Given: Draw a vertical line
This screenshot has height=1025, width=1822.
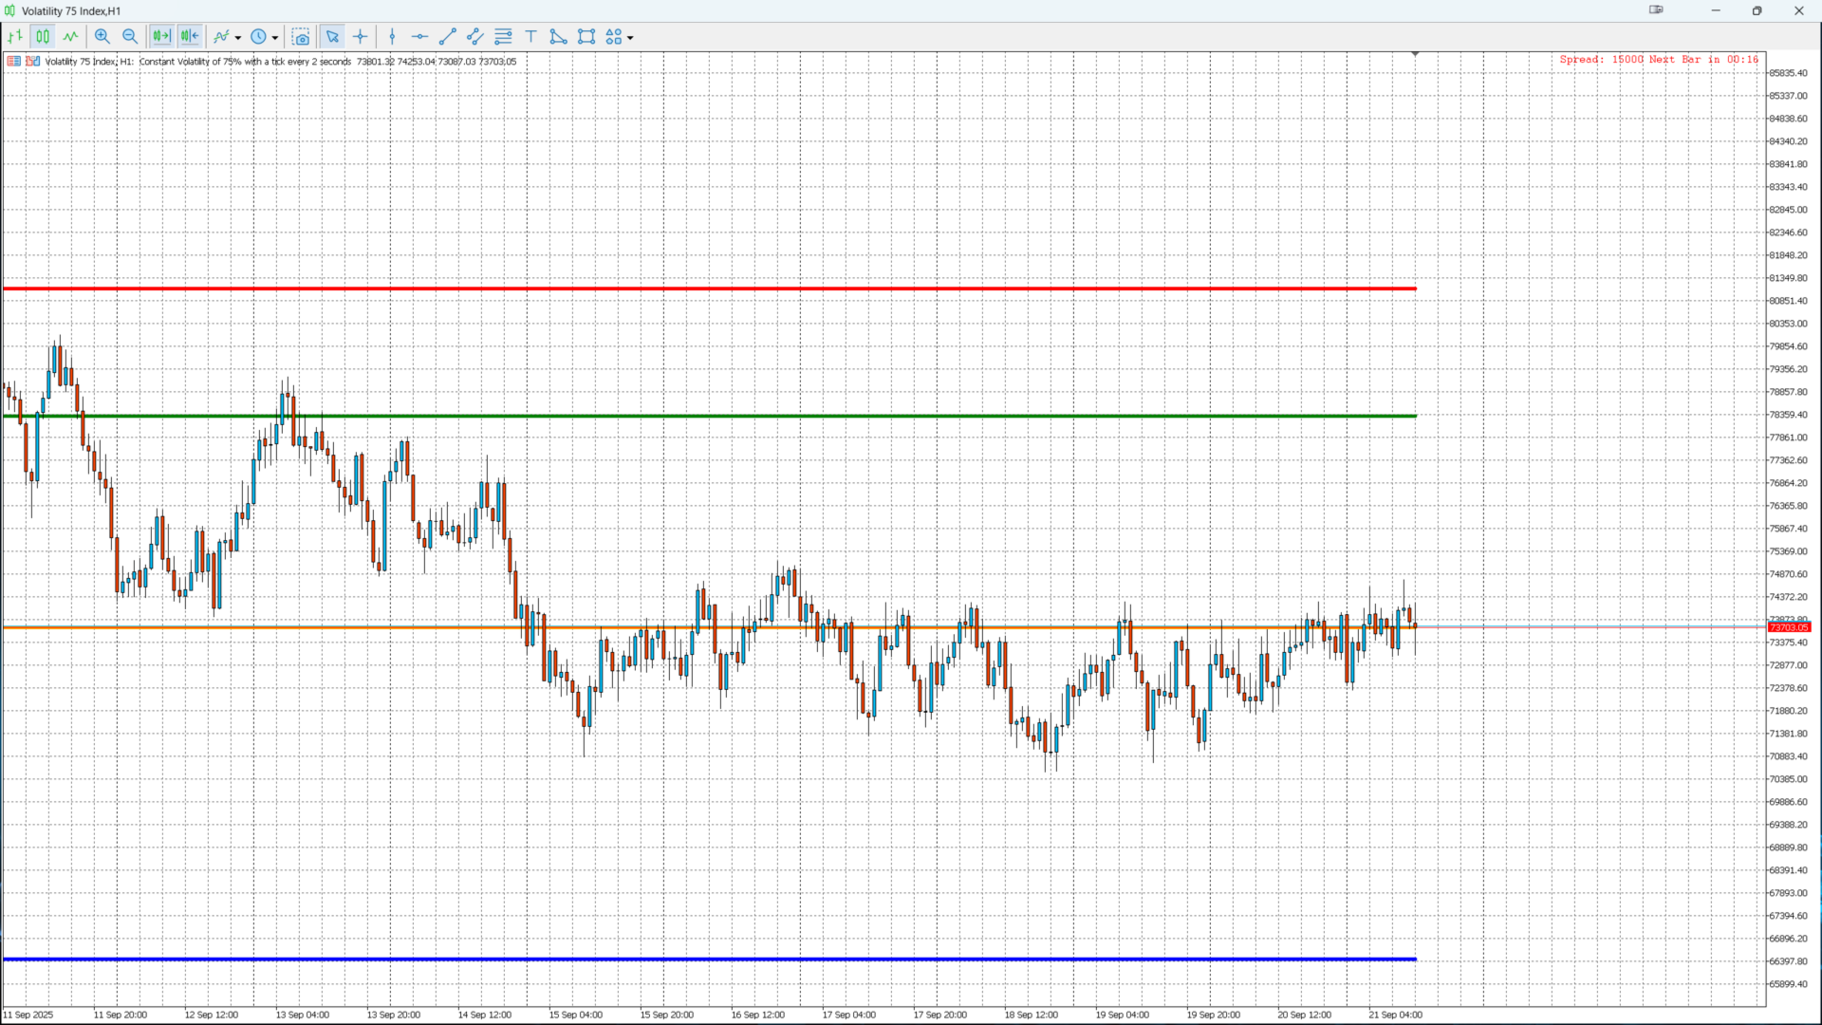Looking at the screenshot, I should pyautogui.click(x=392, y=37).
